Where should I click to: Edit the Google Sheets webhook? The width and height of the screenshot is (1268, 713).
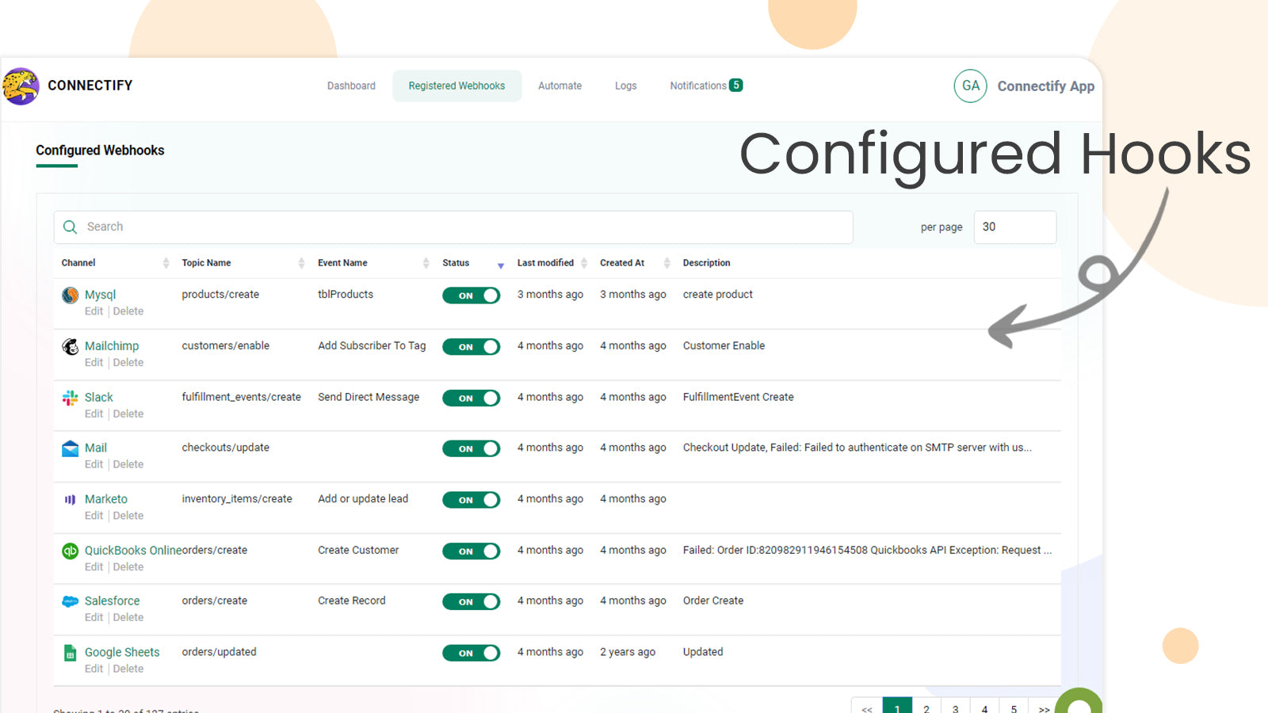tap(94, 669)
